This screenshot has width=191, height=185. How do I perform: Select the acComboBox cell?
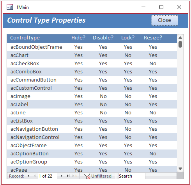click(26, 72)
